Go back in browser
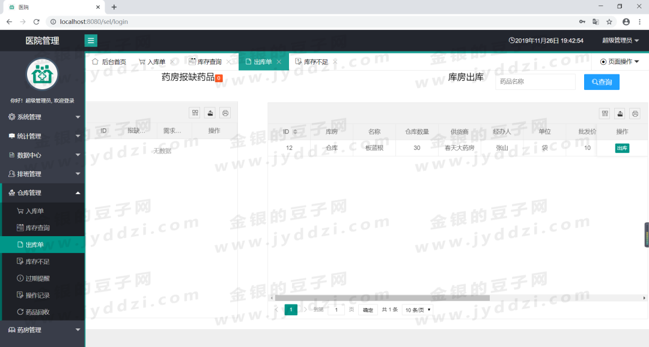649x347 pixels. 9,22
